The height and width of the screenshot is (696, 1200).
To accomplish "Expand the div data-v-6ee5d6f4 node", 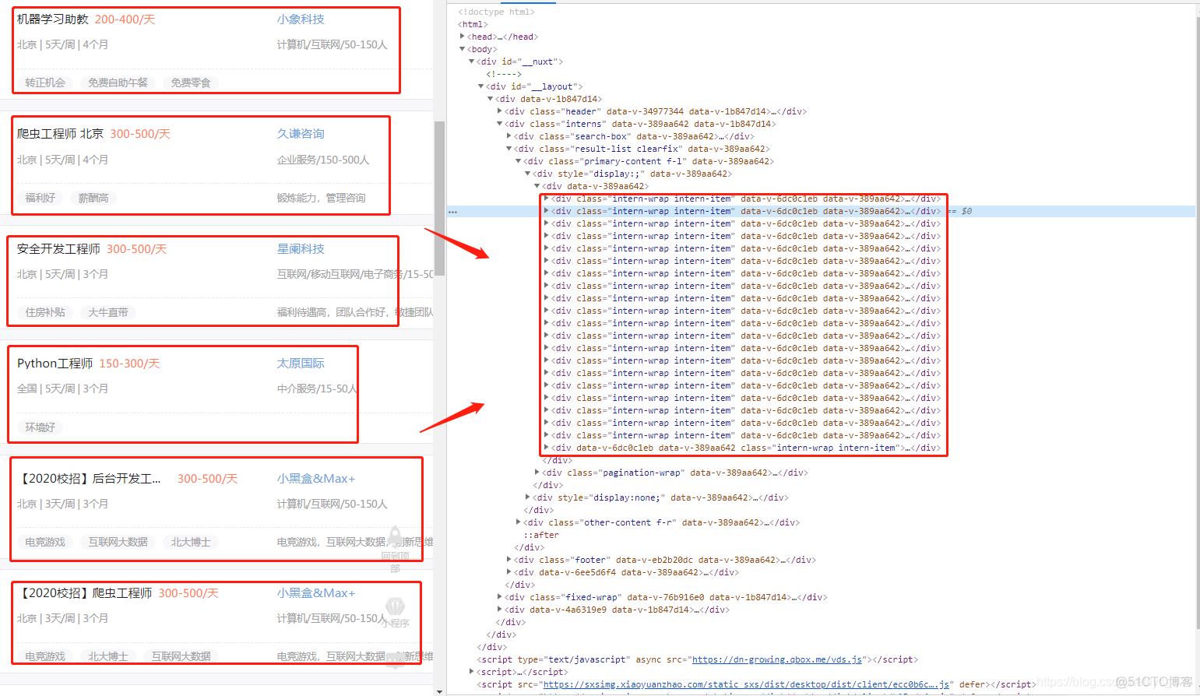I will pyautogui.click(x=509, y=572).
